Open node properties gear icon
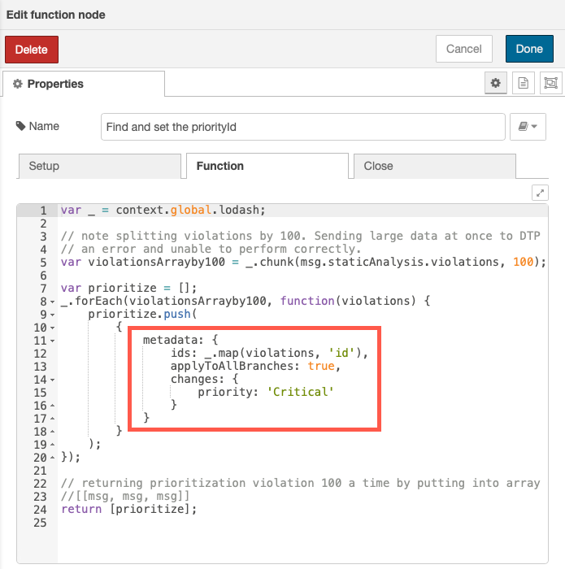This screenshot has width=565, height=569. click(x=496, y=83)
